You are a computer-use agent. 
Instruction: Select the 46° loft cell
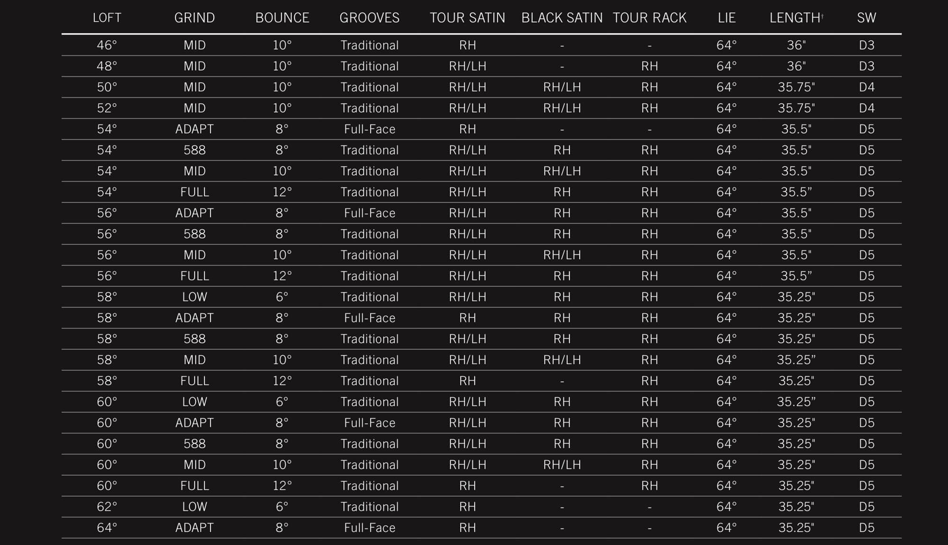pos(107,45)
